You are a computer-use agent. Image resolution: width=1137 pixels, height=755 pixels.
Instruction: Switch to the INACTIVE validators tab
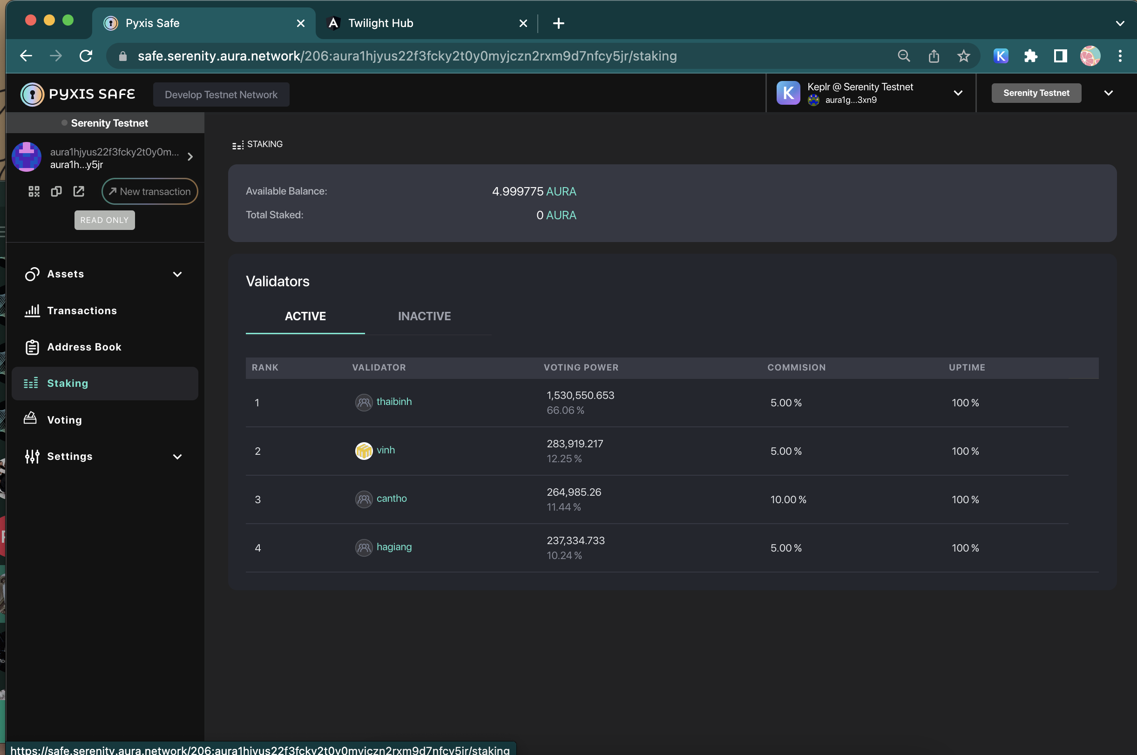point(424,317)
